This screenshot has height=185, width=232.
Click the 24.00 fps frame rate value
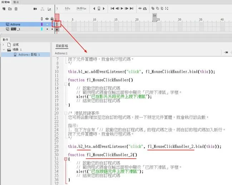click(81, 9)
